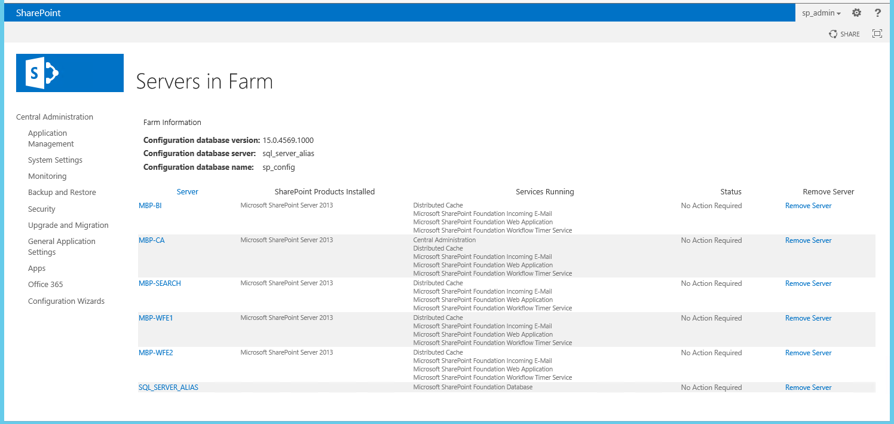Click the Services Running column header
The height and width of the screenshot is (424, 894).
[x=545, y=192]
